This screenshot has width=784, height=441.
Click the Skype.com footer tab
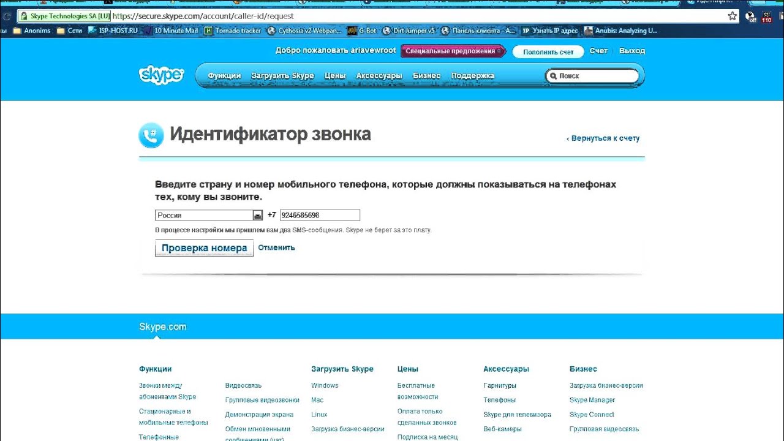(x=162, y=327)
